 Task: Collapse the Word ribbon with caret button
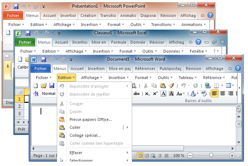point(230,69)
